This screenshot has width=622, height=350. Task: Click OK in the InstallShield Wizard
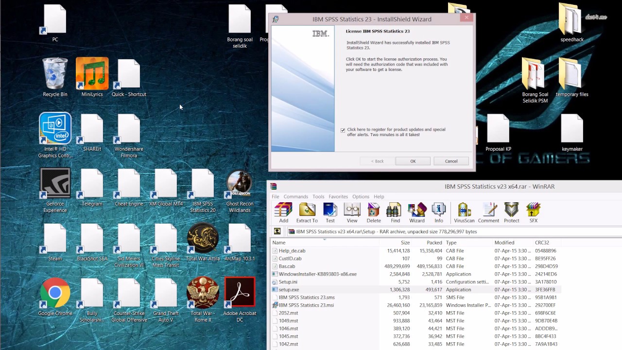click(x=413, y=161)
